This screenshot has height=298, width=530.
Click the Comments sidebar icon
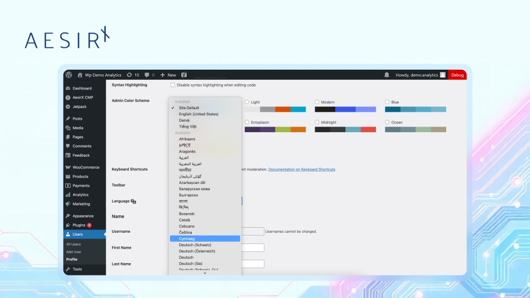[x=68, y=146]
